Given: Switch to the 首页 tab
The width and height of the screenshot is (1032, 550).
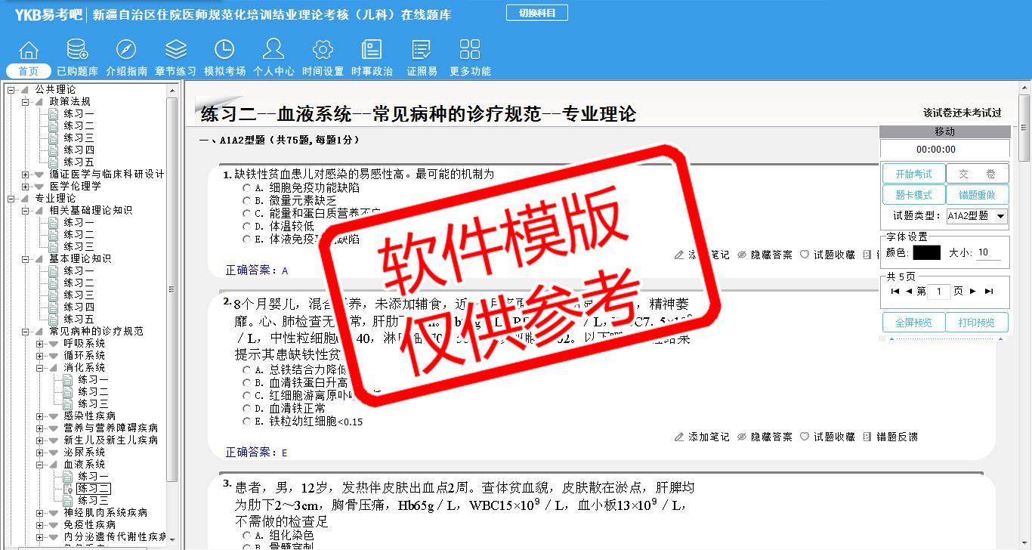Looking at the screenshot, I should tap(29, 71).
